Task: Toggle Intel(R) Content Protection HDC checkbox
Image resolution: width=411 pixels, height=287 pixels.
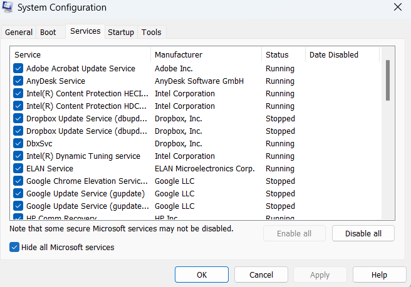Action: 18,106
